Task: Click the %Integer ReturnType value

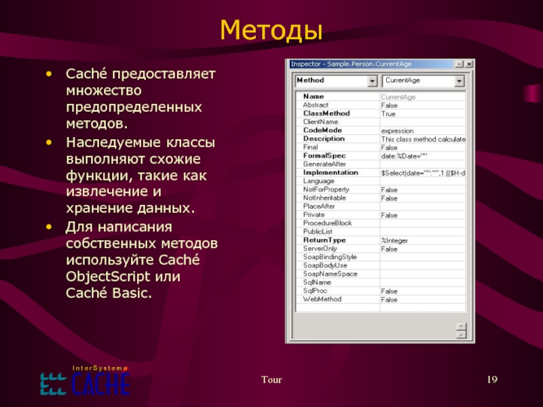Action: [x=394, y=241]
